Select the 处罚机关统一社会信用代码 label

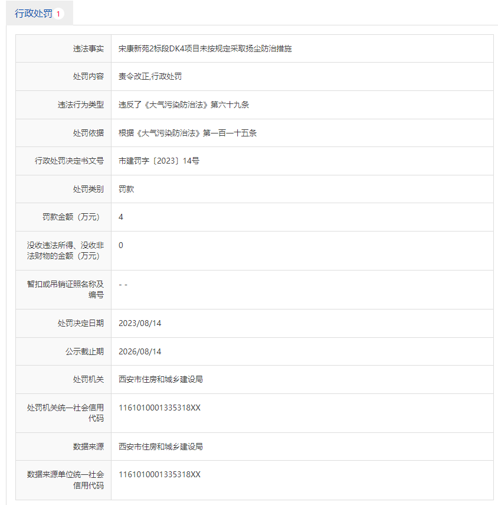coord(65,413)
